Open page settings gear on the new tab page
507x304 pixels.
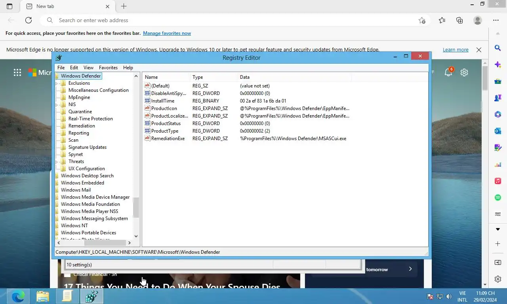[464, 72]
